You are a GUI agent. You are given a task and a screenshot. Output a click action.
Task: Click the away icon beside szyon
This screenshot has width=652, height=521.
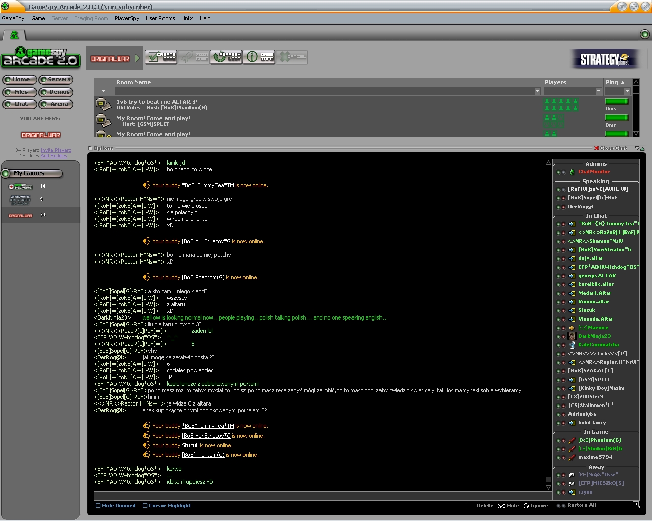(572, 492)
